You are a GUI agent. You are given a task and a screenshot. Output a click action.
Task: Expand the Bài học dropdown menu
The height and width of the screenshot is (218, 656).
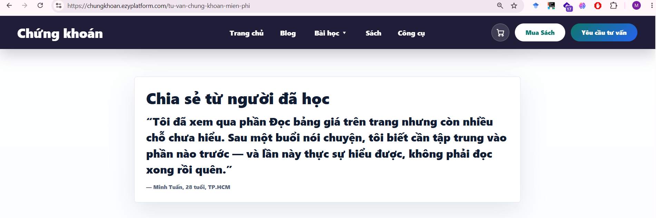point(330,33)
